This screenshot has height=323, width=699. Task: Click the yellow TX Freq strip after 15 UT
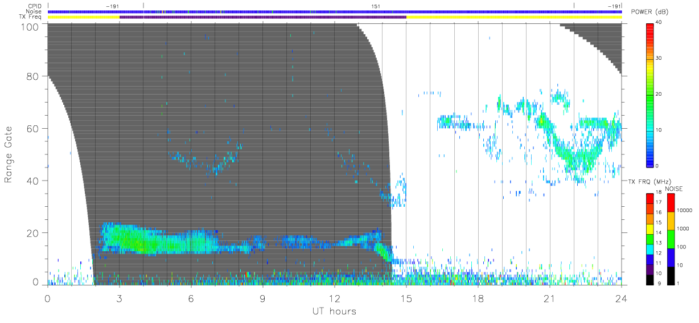click(x=514, y=17)
